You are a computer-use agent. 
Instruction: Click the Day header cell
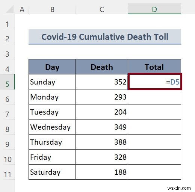coord(52,67)
